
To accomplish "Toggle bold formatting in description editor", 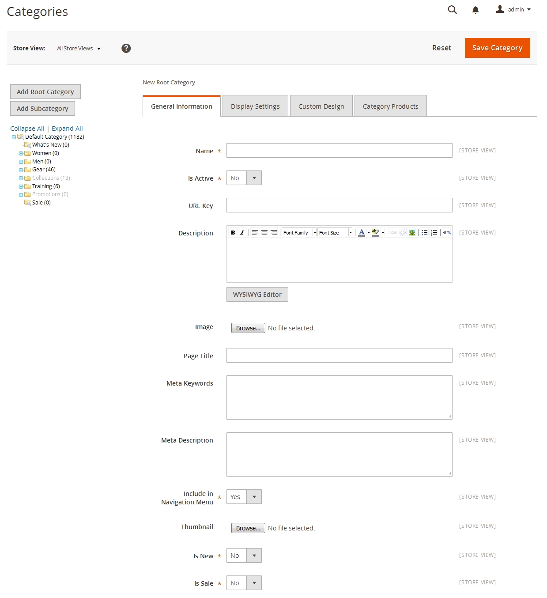I will tap(233, 232).
